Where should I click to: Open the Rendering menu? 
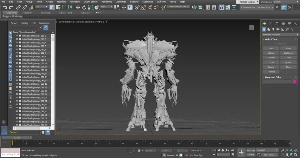106,2
